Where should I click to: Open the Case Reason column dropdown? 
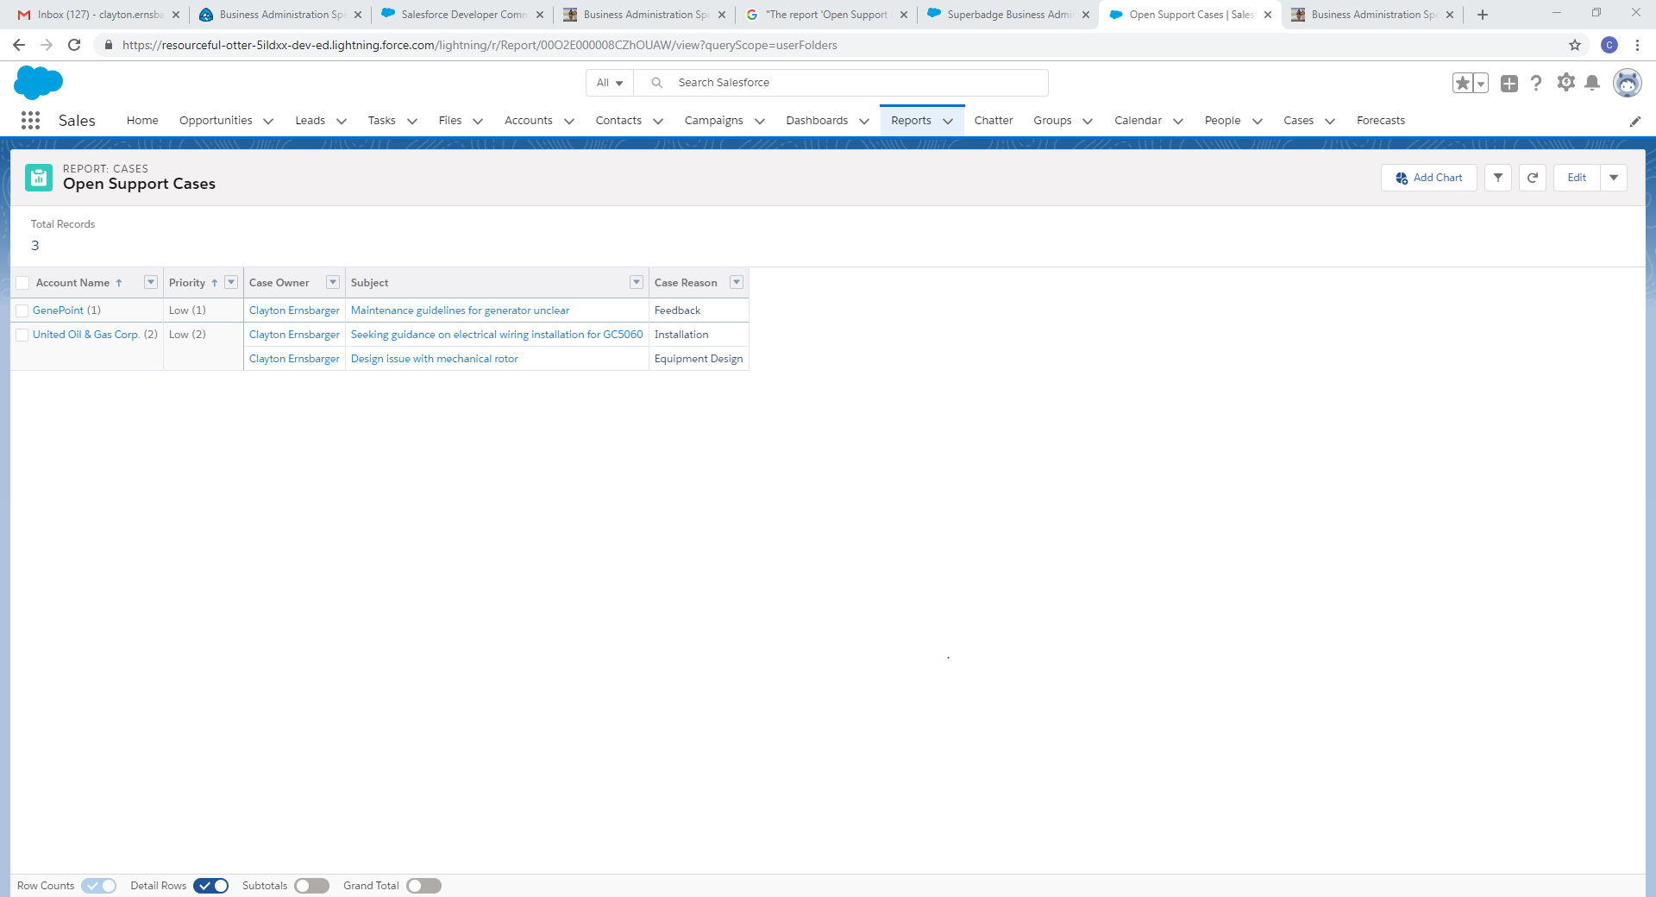click(737, 282)
